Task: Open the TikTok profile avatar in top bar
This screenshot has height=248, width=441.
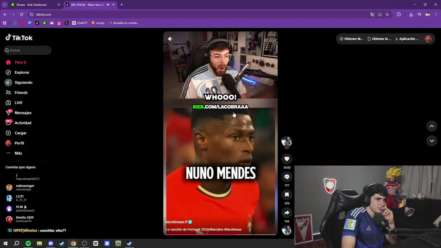Action: click(x=428, y=39)
